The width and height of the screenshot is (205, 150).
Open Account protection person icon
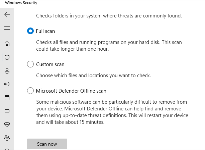pyautogui.click(x=7, y=70)
